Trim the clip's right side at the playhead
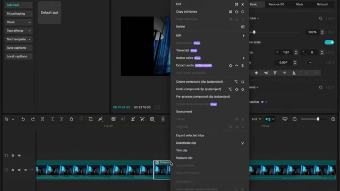Viewport: 340px width, 191px height. coord(62,119)
